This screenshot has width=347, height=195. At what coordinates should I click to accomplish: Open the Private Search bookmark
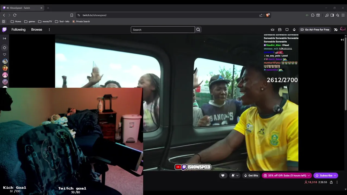(81, 21)
